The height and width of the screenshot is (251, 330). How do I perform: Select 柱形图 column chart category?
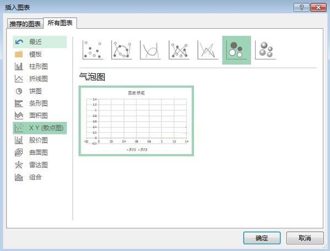pos(40,67)
